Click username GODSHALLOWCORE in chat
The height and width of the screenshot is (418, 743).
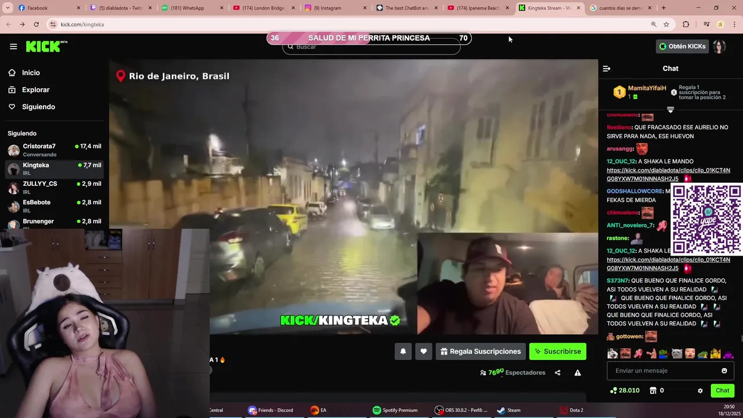coord(634,191)
